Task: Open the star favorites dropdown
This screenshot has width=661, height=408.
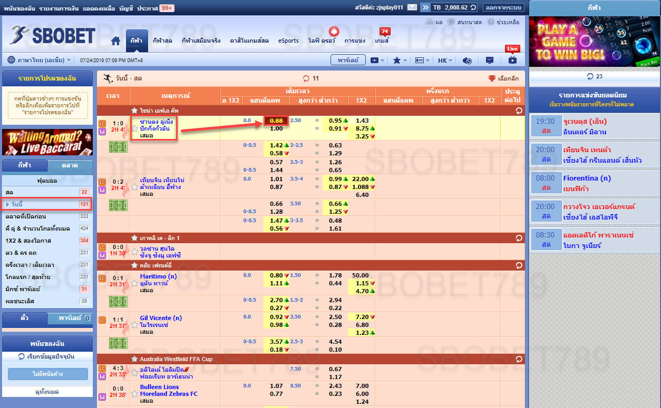Action: (400, 61)
